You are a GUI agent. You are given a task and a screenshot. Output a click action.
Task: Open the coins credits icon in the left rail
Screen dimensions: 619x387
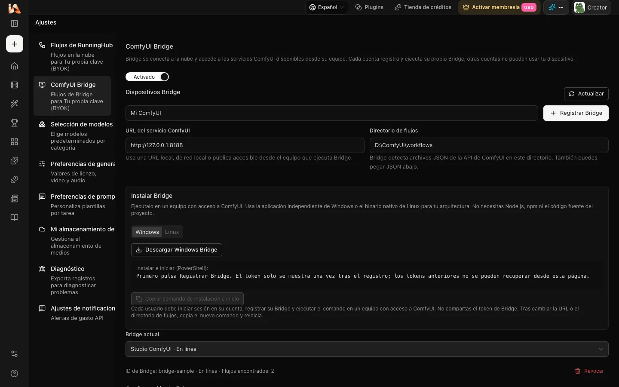click(x=14, y=179)
